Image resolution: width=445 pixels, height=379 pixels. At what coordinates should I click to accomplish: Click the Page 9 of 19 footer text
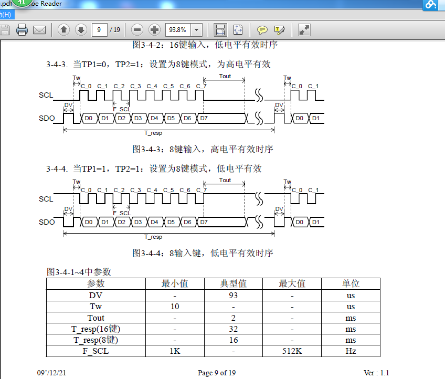tap(217, 373)
